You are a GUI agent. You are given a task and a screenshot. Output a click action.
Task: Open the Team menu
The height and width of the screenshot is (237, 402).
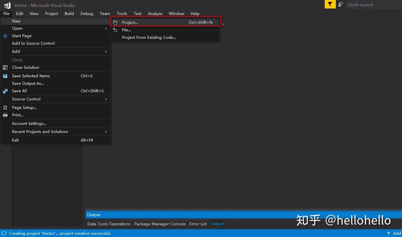click(x=105, y=14)
